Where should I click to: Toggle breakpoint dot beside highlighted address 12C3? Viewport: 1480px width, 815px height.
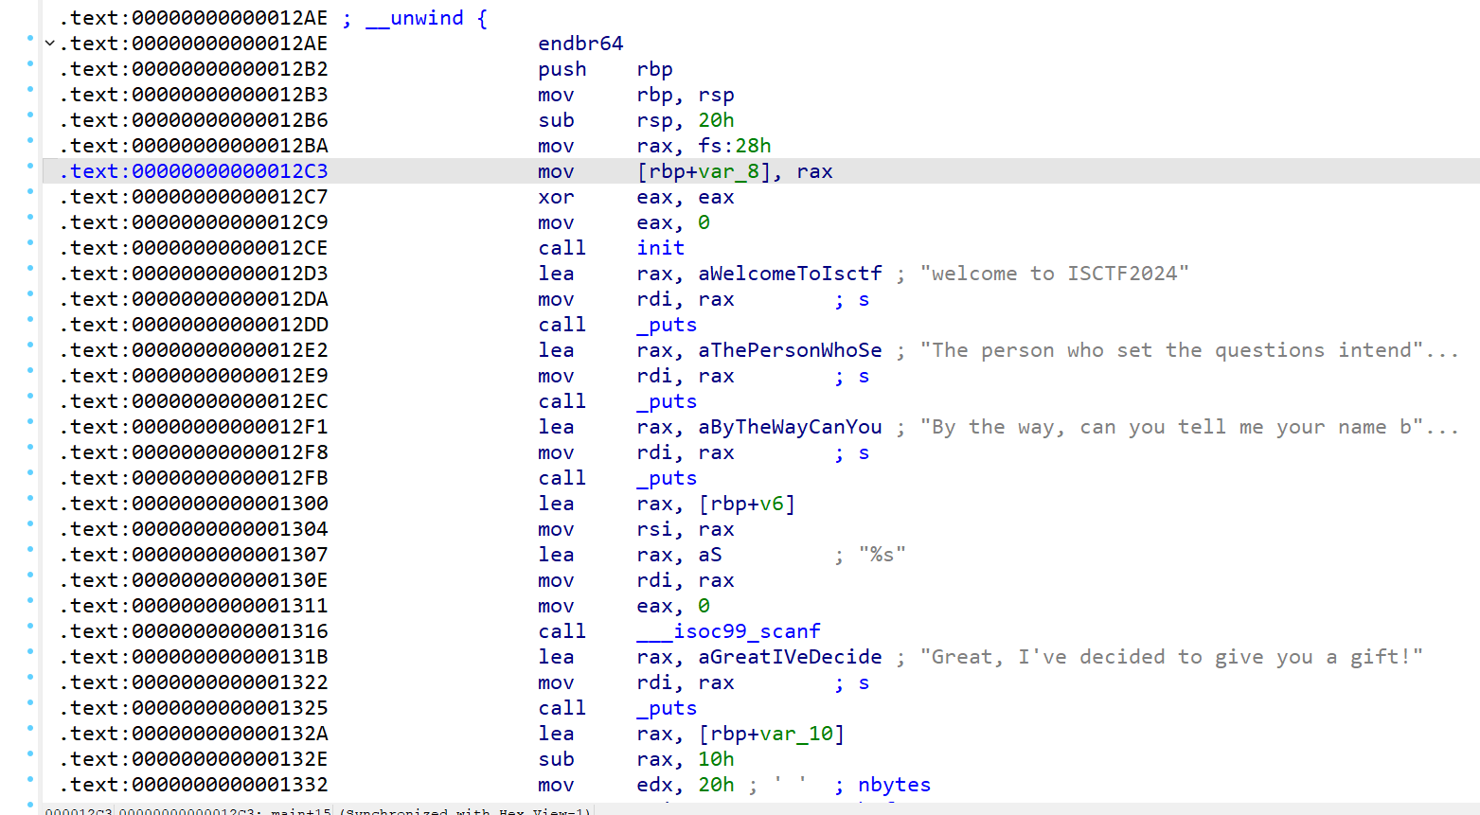[30, 166]
